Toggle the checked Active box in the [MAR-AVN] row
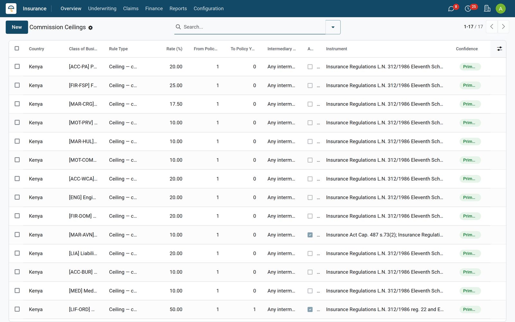 (310, 235)
